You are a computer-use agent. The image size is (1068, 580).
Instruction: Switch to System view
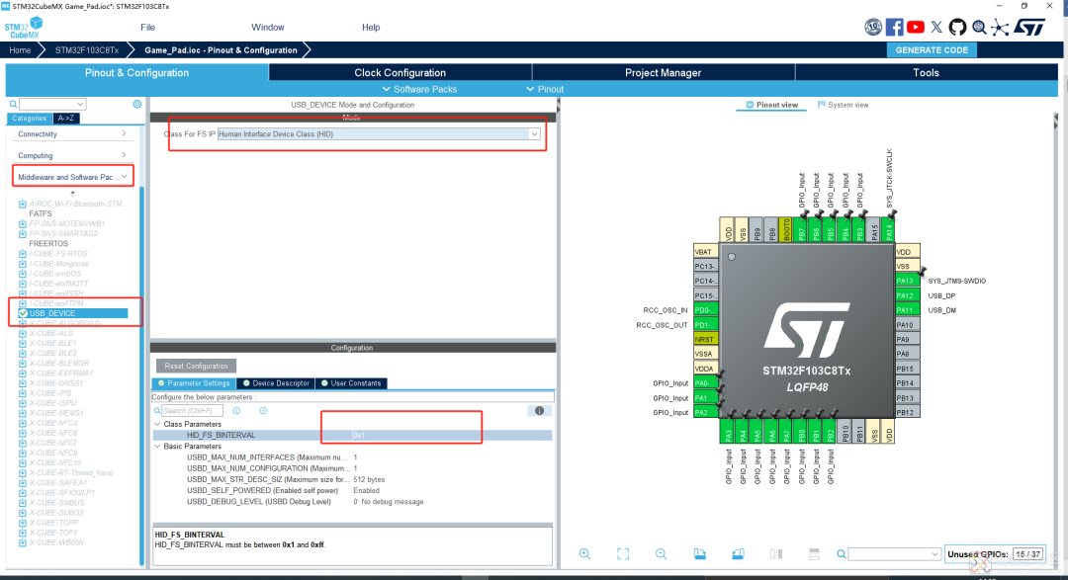tap(843, 105)
